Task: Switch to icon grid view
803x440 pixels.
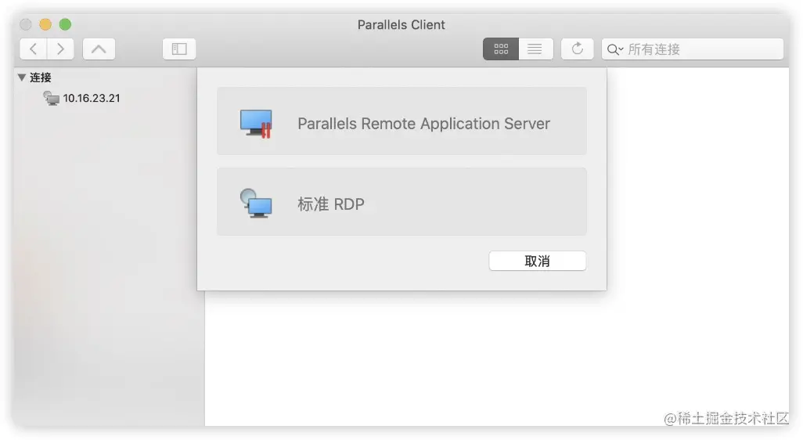Action: coord(501,49)
